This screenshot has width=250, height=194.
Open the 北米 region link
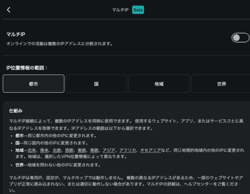[x=32, y=150]
